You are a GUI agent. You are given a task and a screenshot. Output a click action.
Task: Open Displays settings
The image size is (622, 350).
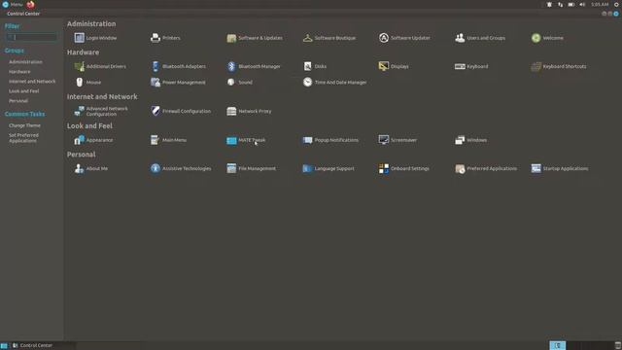394,66
